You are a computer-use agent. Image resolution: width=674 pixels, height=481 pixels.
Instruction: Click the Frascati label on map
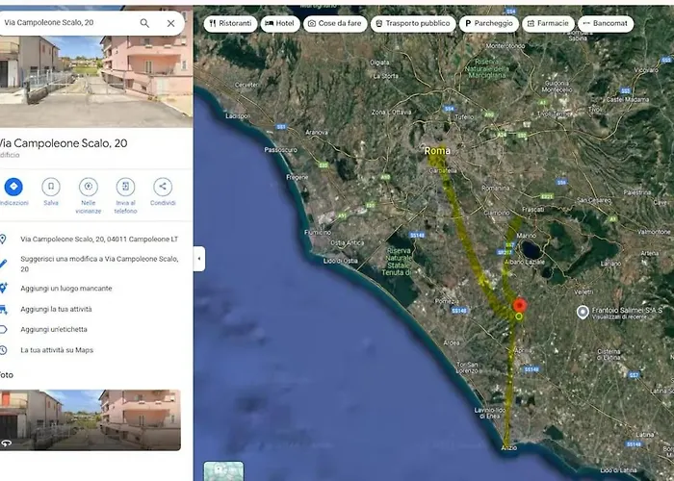533,210
